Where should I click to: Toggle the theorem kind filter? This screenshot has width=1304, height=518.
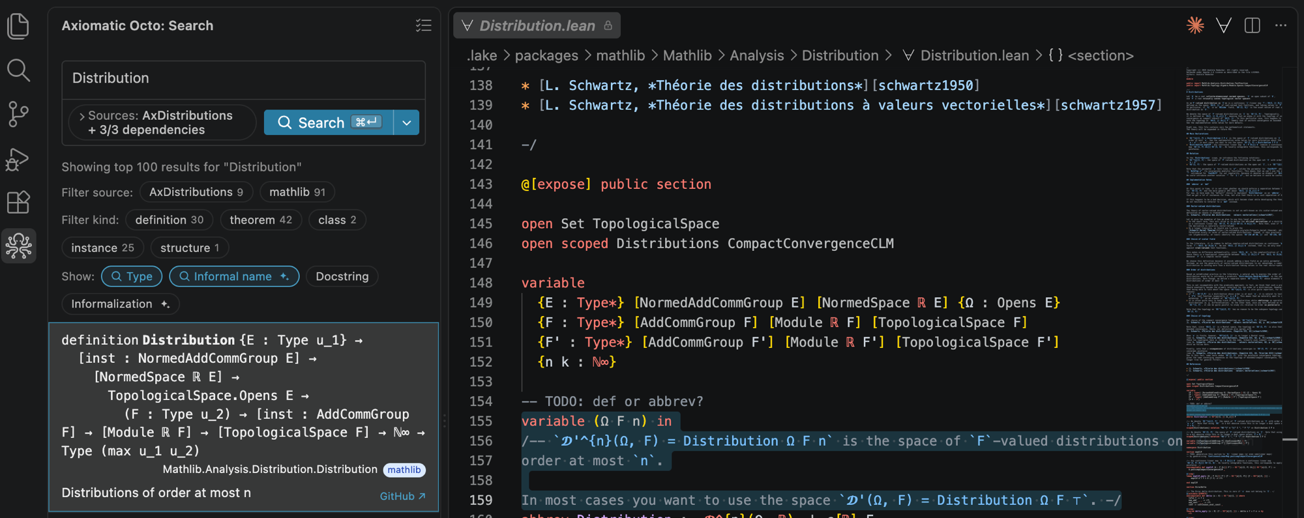261,220
